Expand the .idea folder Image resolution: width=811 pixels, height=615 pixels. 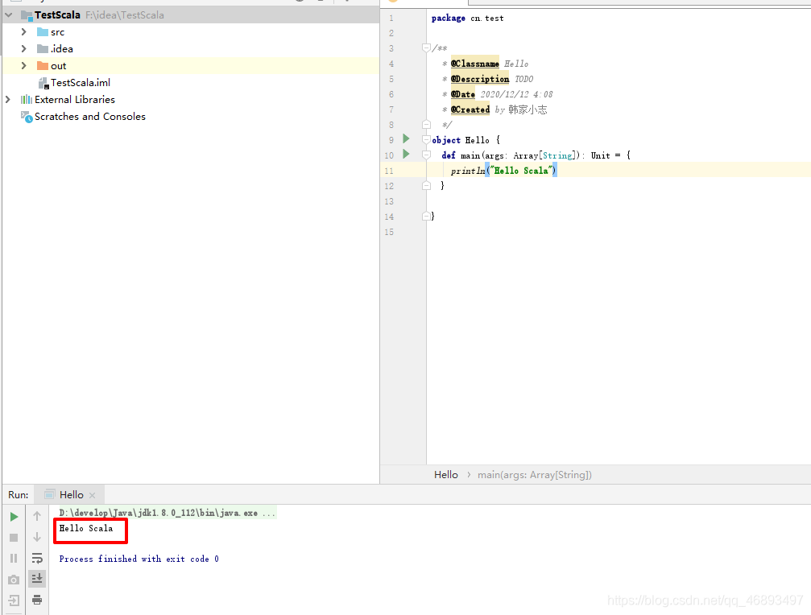pos(23,48)
